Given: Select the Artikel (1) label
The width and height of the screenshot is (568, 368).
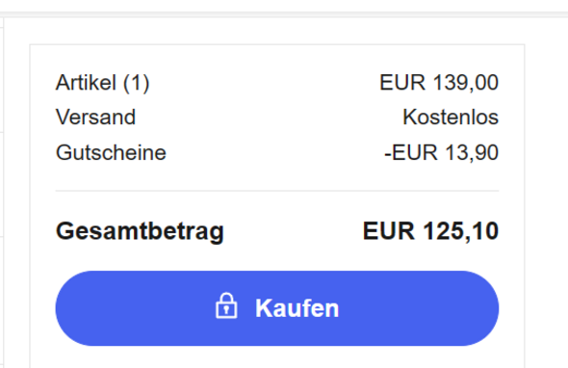Looking at the screenshot, I should pos(102,82).
